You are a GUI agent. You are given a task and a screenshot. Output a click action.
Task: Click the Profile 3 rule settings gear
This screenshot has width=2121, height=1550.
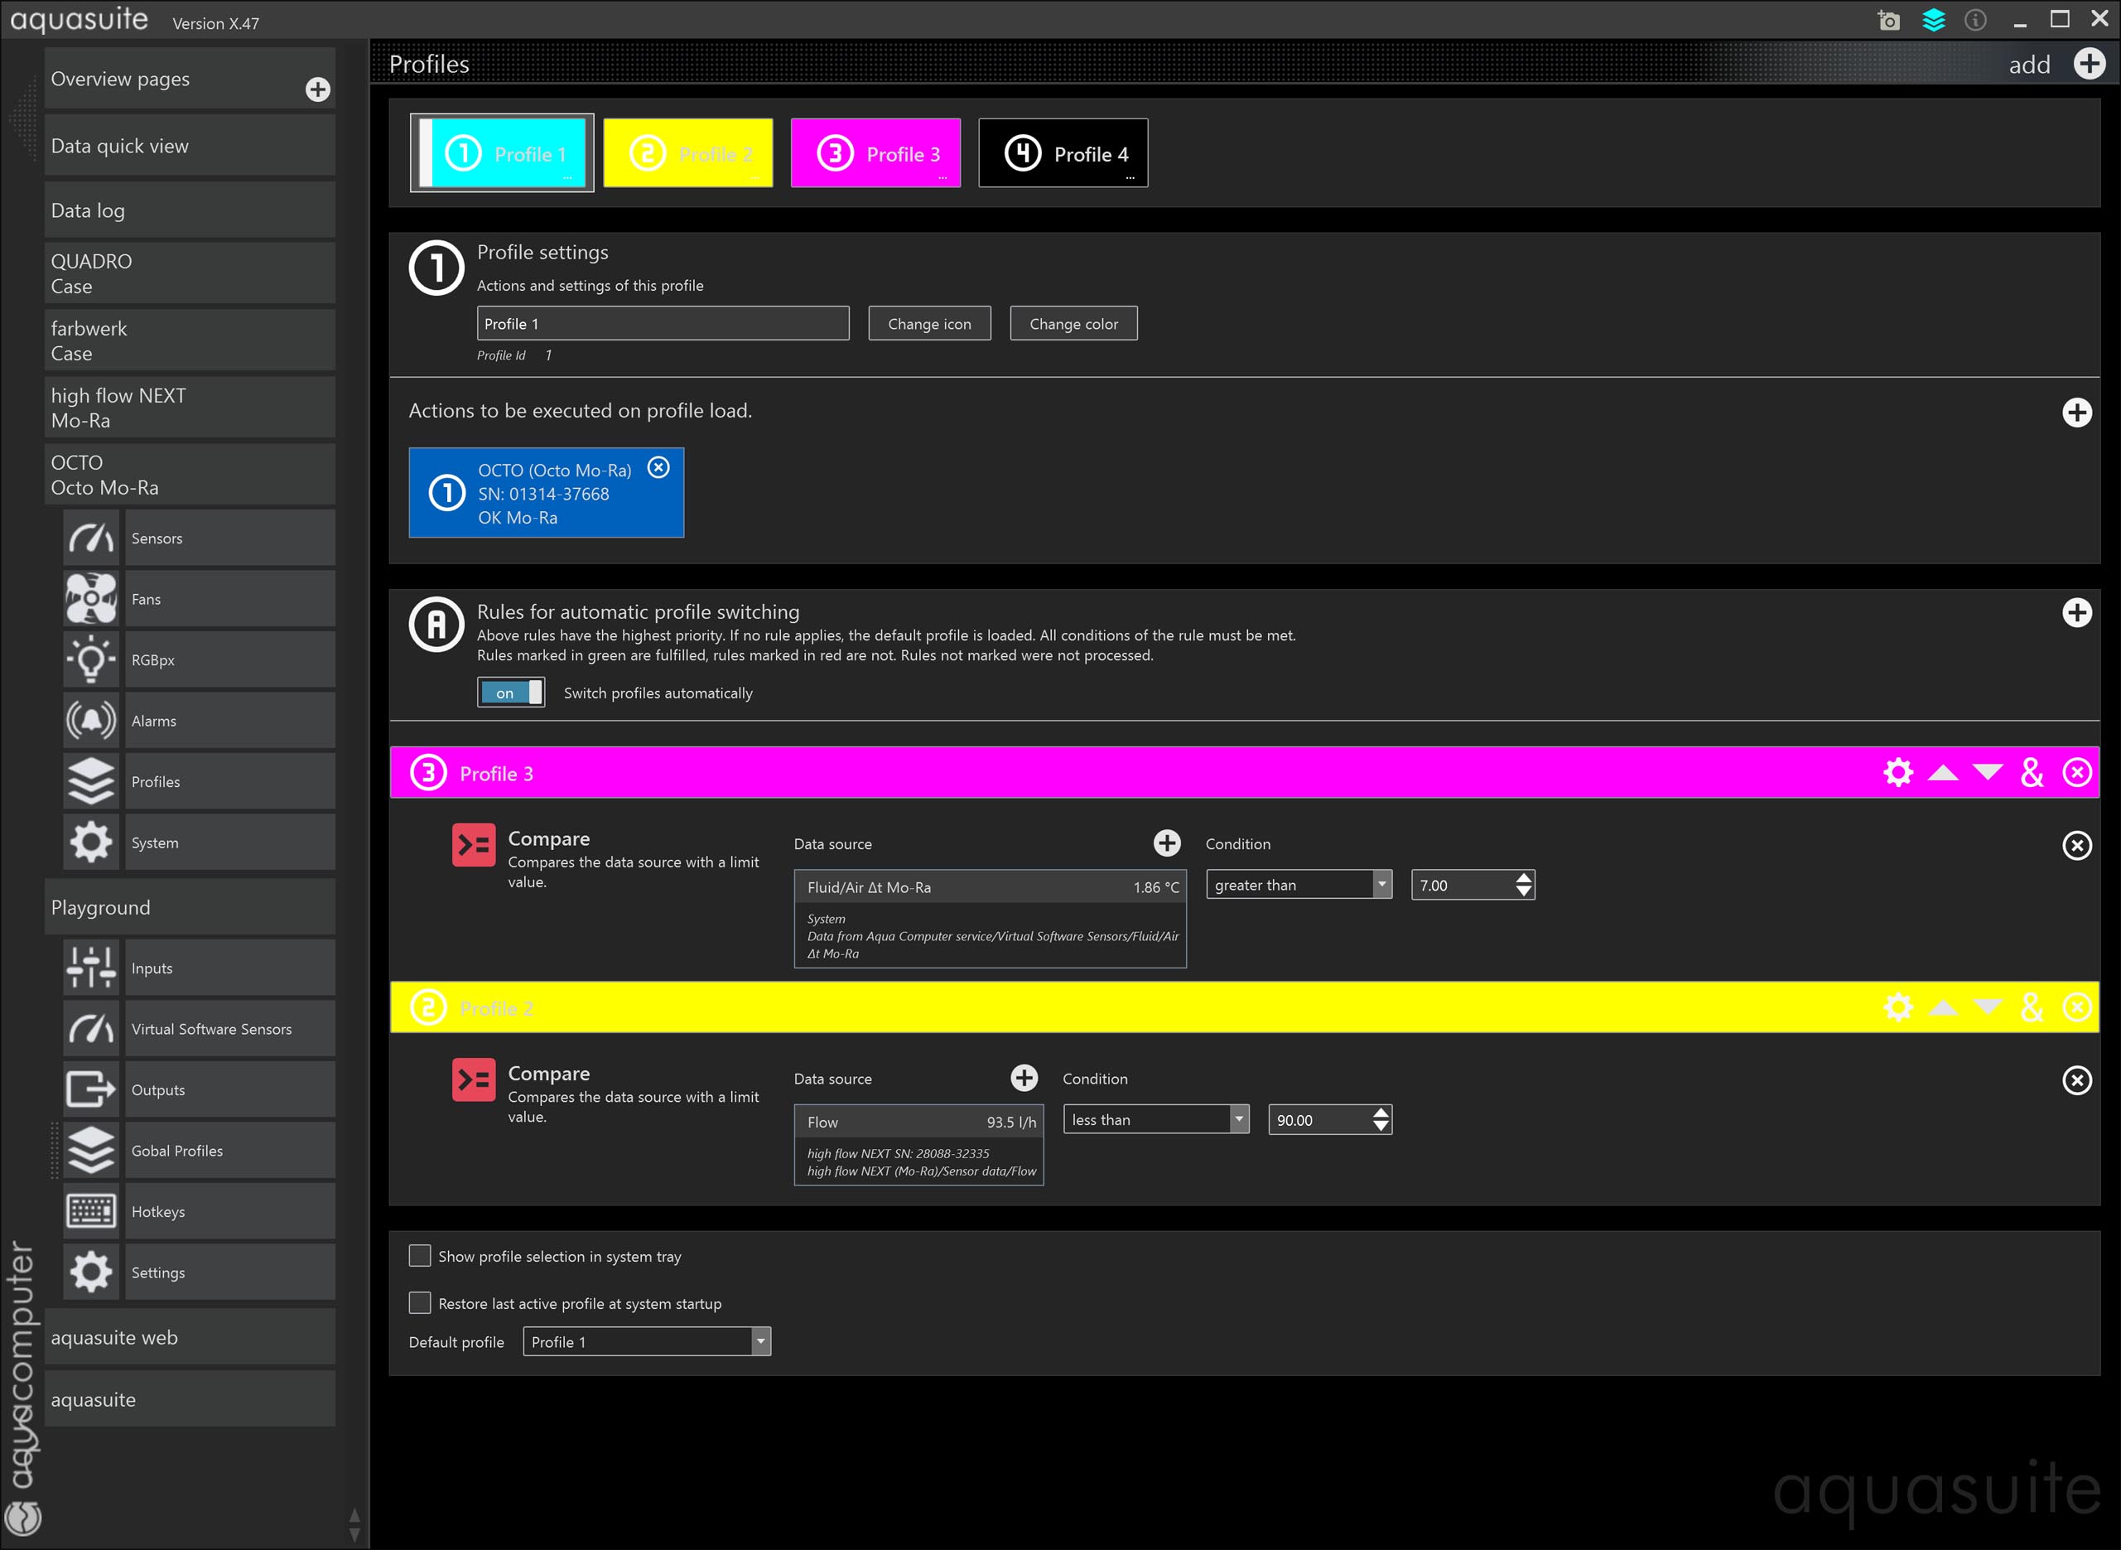(x=1897, y=772)
